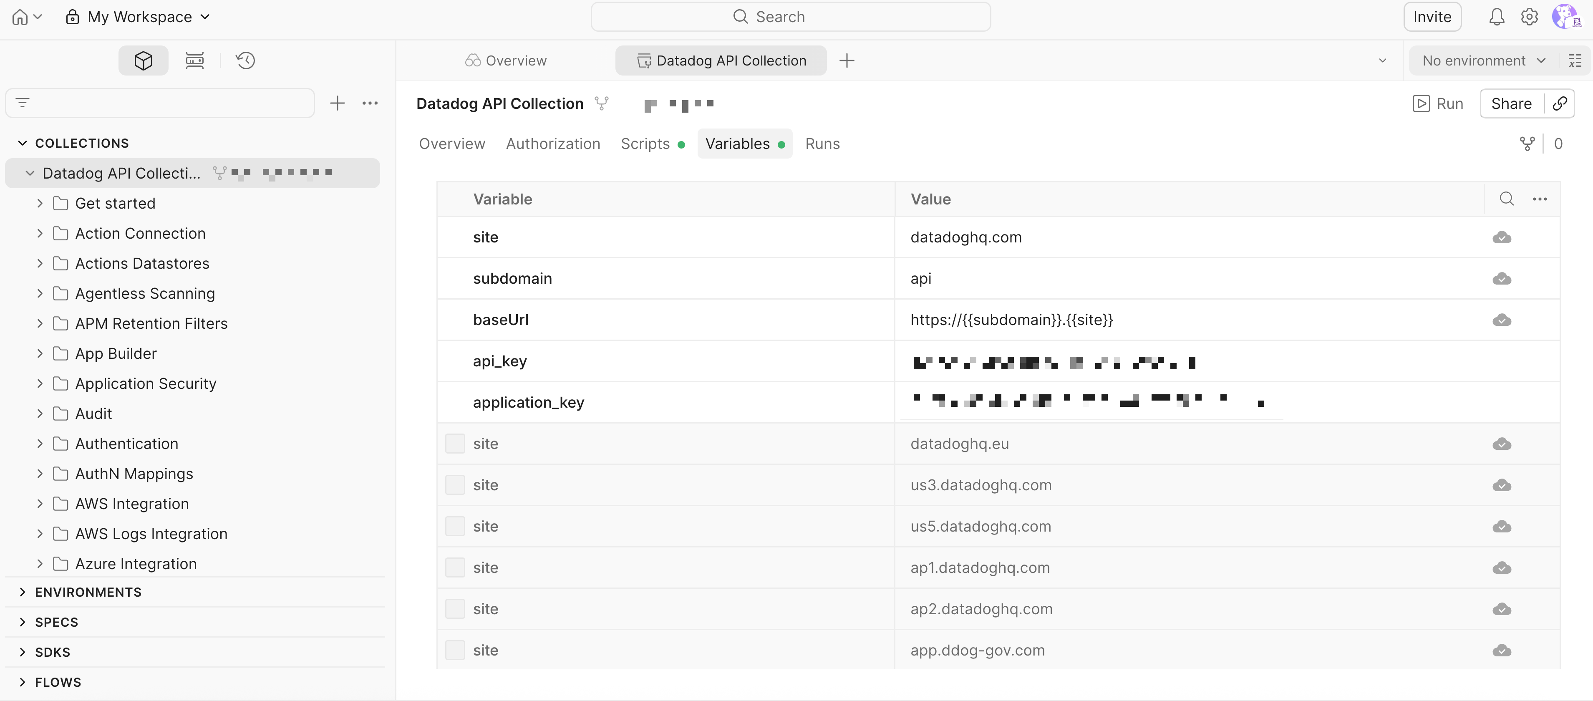Screen dimensions: 1593x701
Task: Run the Datadog API Collection
Action: click(1438, 103)
